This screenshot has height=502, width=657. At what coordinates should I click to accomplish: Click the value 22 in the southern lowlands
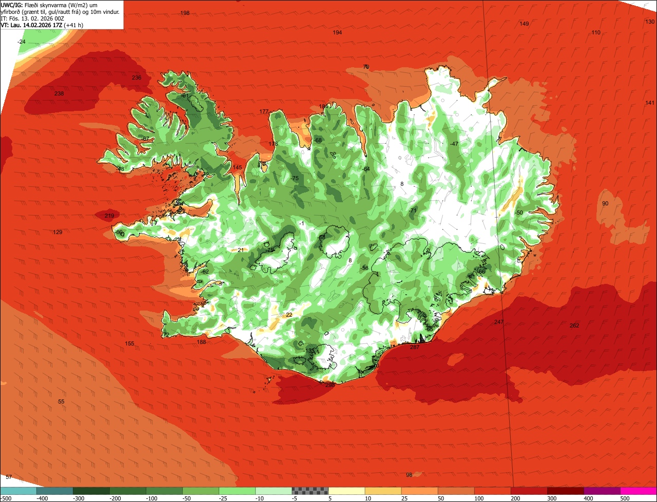[x=289, y=315]
